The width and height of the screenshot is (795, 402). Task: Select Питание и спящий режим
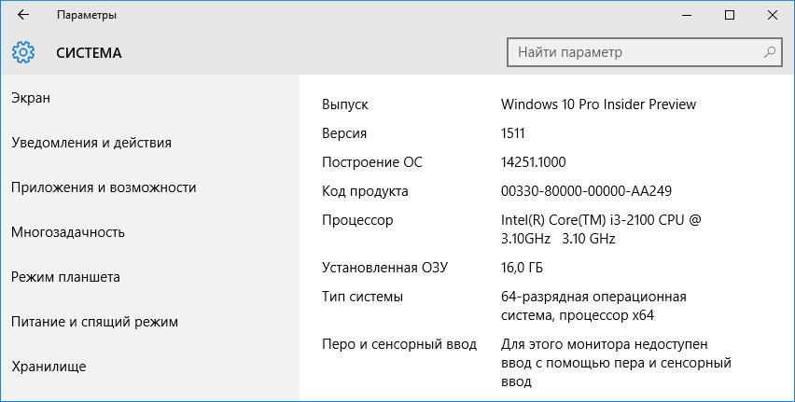94,322
